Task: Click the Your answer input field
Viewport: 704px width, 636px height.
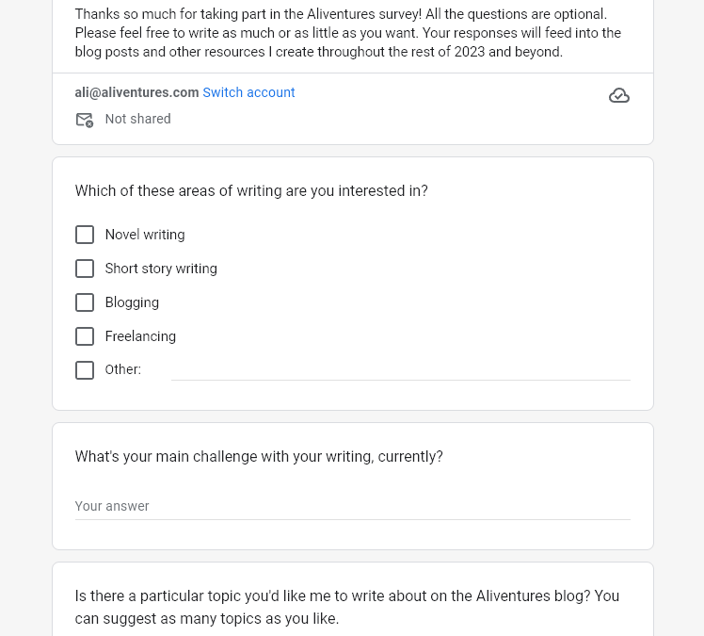Action: click(x=352, y=507)
